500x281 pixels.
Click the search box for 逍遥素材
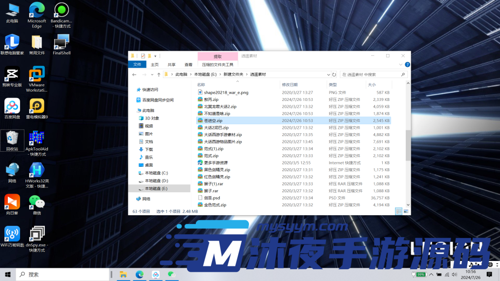(374, 74)
